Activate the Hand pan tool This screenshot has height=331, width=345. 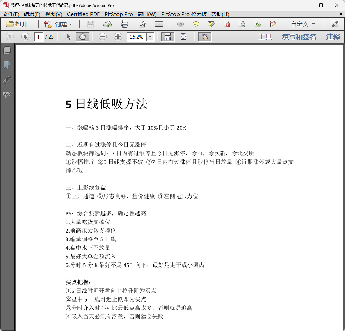[82, 37]
